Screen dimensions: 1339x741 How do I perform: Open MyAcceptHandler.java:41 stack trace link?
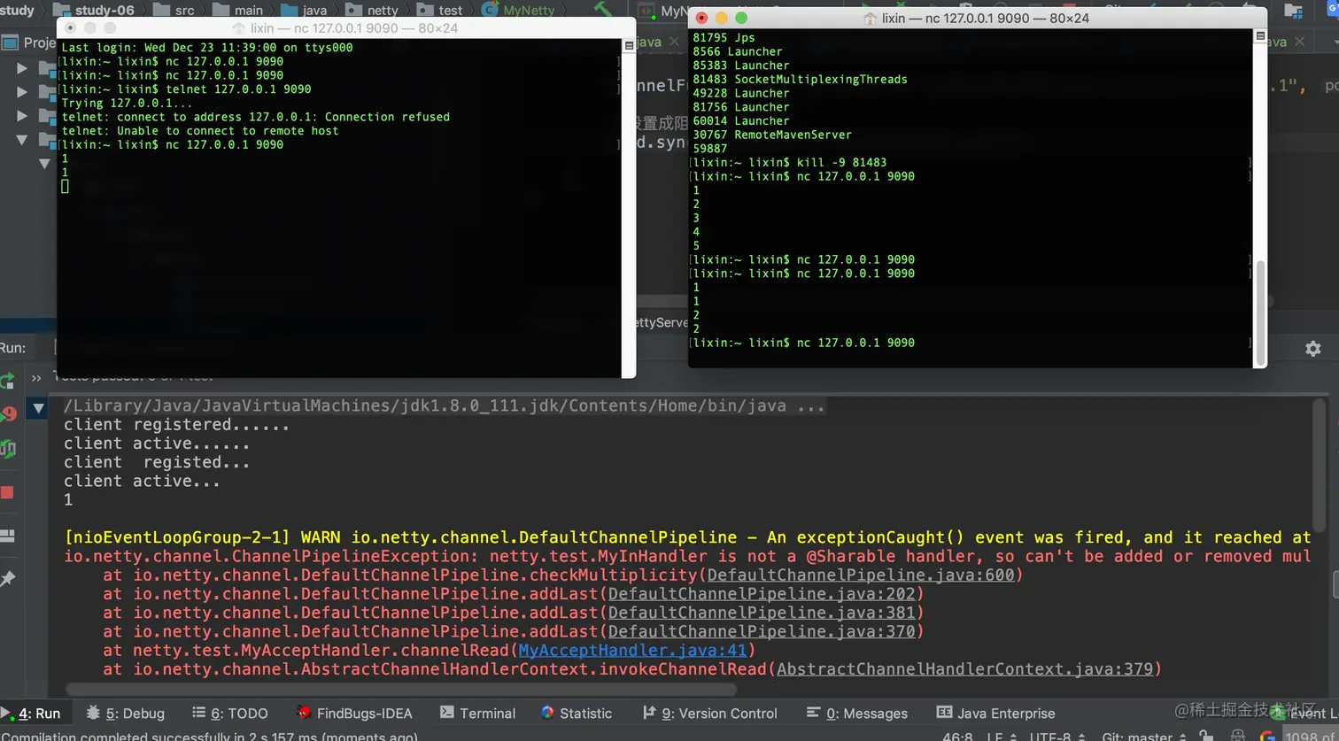point(633,650)
